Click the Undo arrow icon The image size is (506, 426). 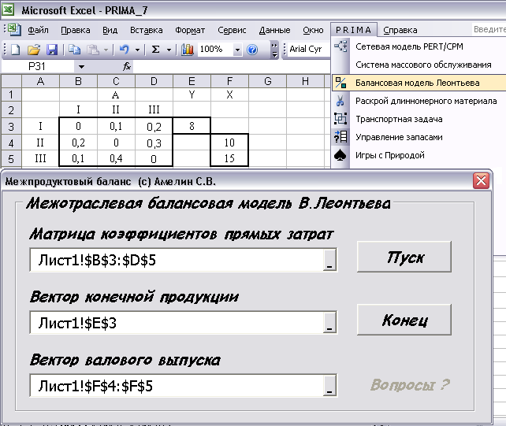125,50
